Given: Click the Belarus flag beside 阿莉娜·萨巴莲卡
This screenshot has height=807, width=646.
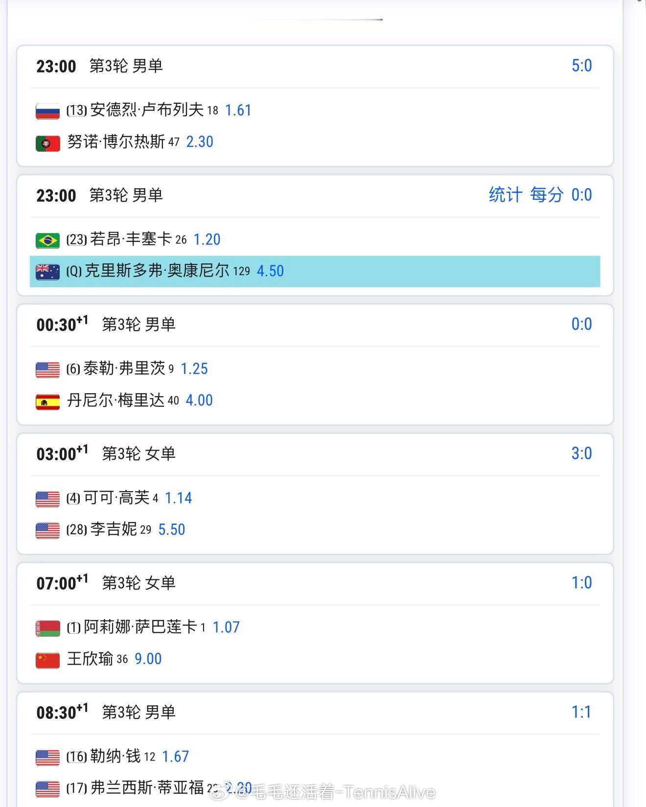Looking at the screenshot, I should (x=48, y=628).
